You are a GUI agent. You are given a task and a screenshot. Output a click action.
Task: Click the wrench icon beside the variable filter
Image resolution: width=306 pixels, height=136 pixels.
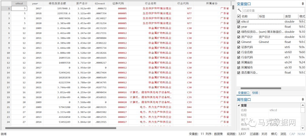tap(239, 10)
